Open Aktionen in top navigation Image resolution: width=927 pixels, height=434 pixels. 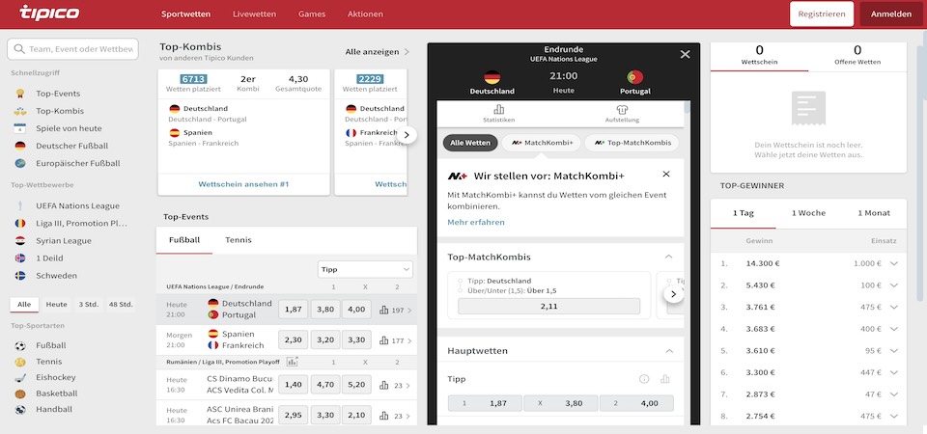point(365,14)
